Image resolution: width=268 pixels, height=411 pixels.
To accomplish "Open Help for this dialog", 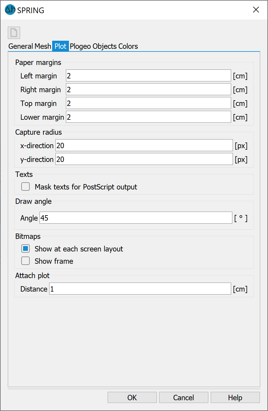I will 235,398.
